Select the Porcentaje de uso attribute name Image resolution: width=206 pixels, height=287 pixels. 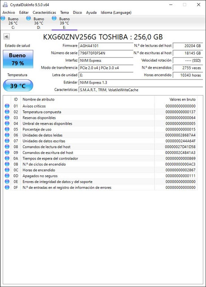[x=37, y=129]
